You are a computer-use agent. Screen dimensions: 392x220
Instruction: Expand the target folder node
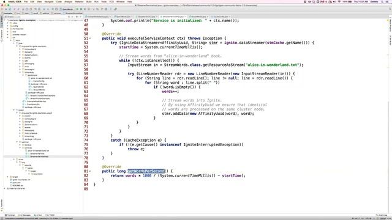tap(8, 177)
